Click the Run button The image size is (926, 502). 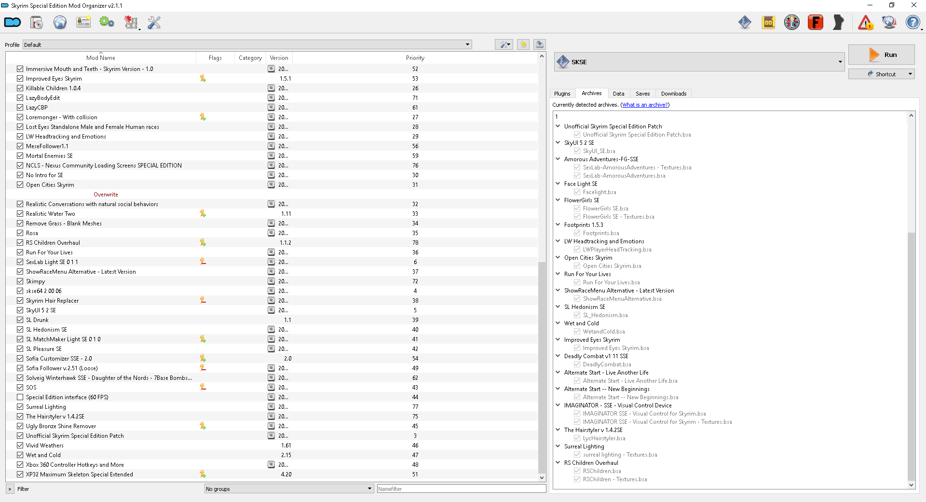click(x=881, y=55)
